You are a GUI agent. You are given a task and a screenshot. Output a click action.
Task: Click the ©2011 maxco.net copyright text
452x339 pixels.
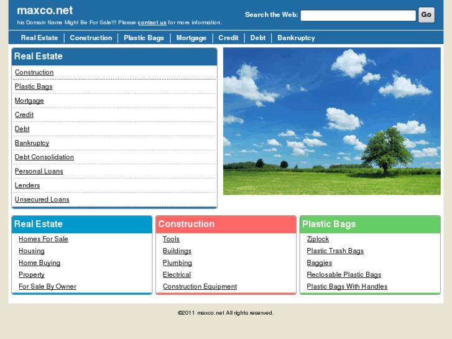click(x=226, y=313)
